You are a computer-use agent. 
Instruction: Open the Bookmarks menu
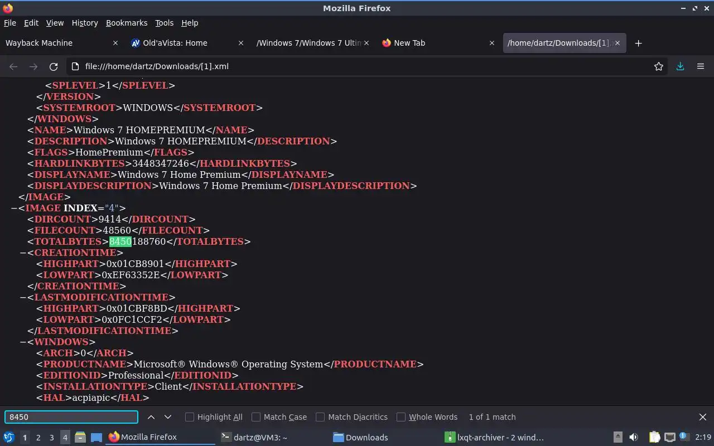[x=127, y=23]
